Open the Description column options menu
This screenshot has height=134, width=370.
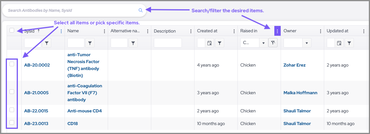coord(191,31)
